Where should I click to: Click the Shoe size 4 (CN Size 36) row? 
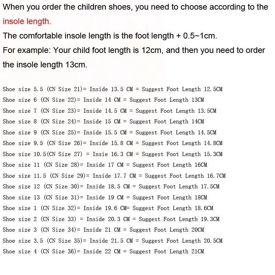[103, 252]
